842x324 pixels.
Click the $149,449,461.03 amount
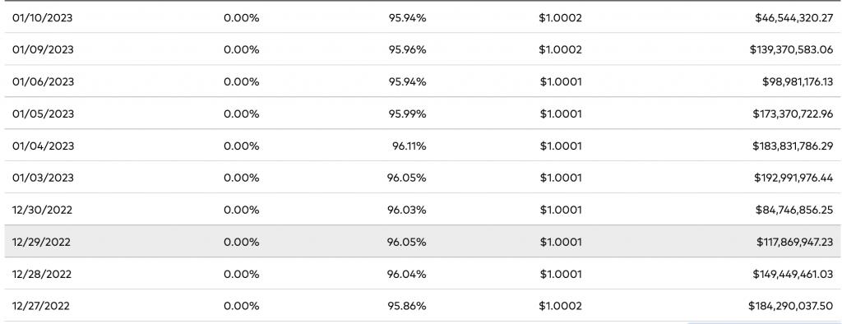click(x=793, y=274)
